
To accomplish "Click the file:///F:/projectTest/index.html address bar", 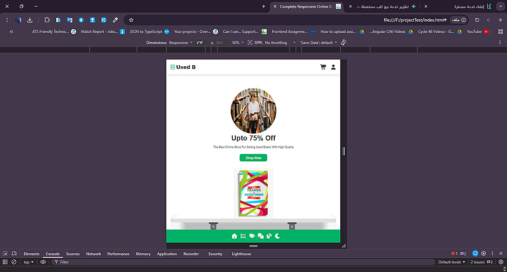I will click(x=415, y=20).
